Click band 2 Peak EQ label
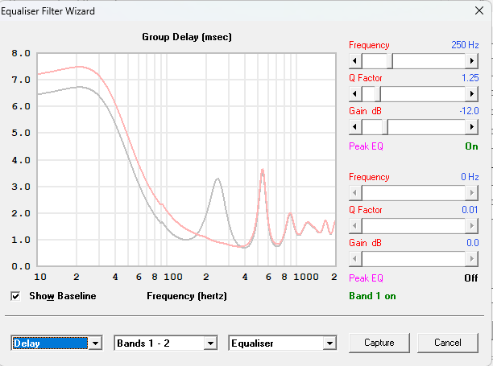 366,278
